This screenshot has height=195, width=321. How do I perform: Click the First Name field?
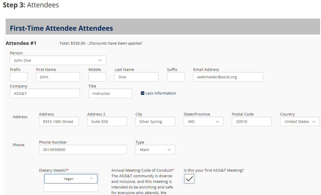click(x=58, y=77)
